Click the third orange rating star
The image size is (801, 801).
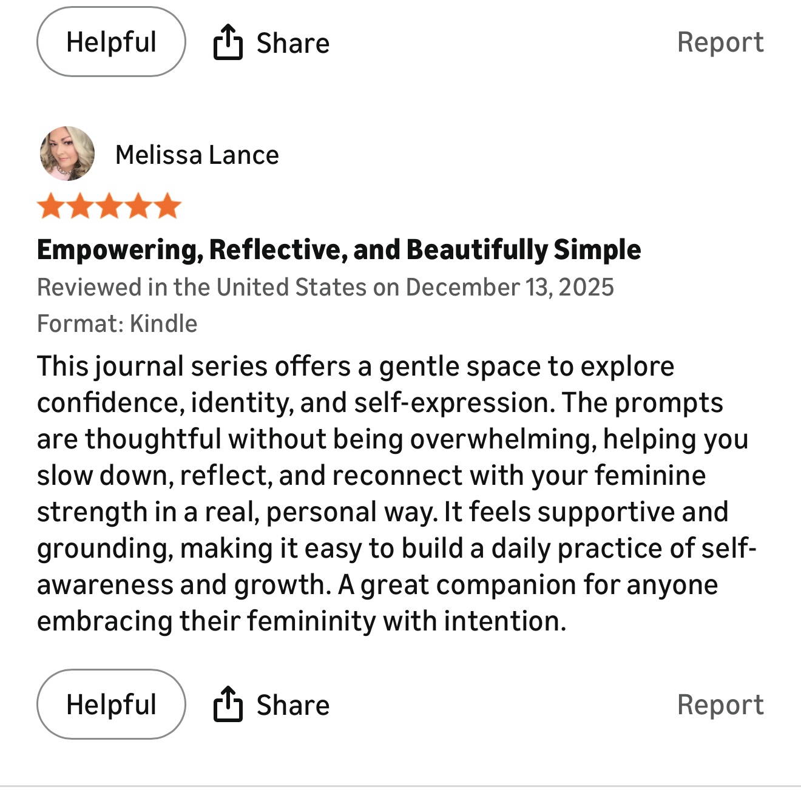[x=109, y=206]
